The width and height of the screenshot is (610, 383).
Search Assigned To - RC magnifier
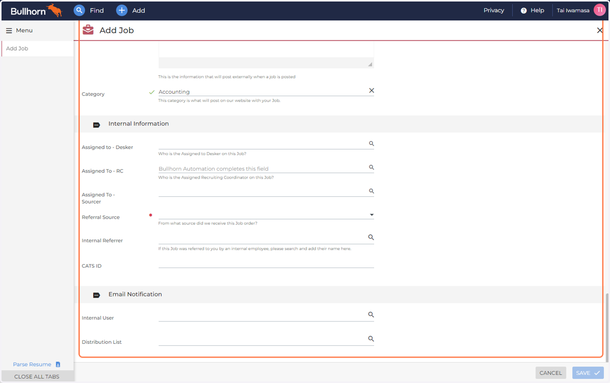(371, 167)
